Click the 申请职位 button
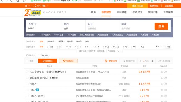 point(47,61)
